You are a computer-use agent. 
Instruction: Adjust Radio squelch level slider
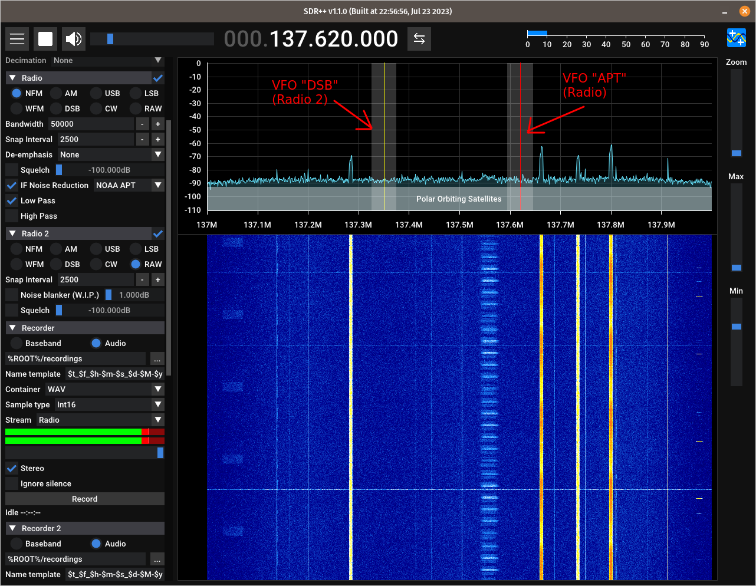109,170
